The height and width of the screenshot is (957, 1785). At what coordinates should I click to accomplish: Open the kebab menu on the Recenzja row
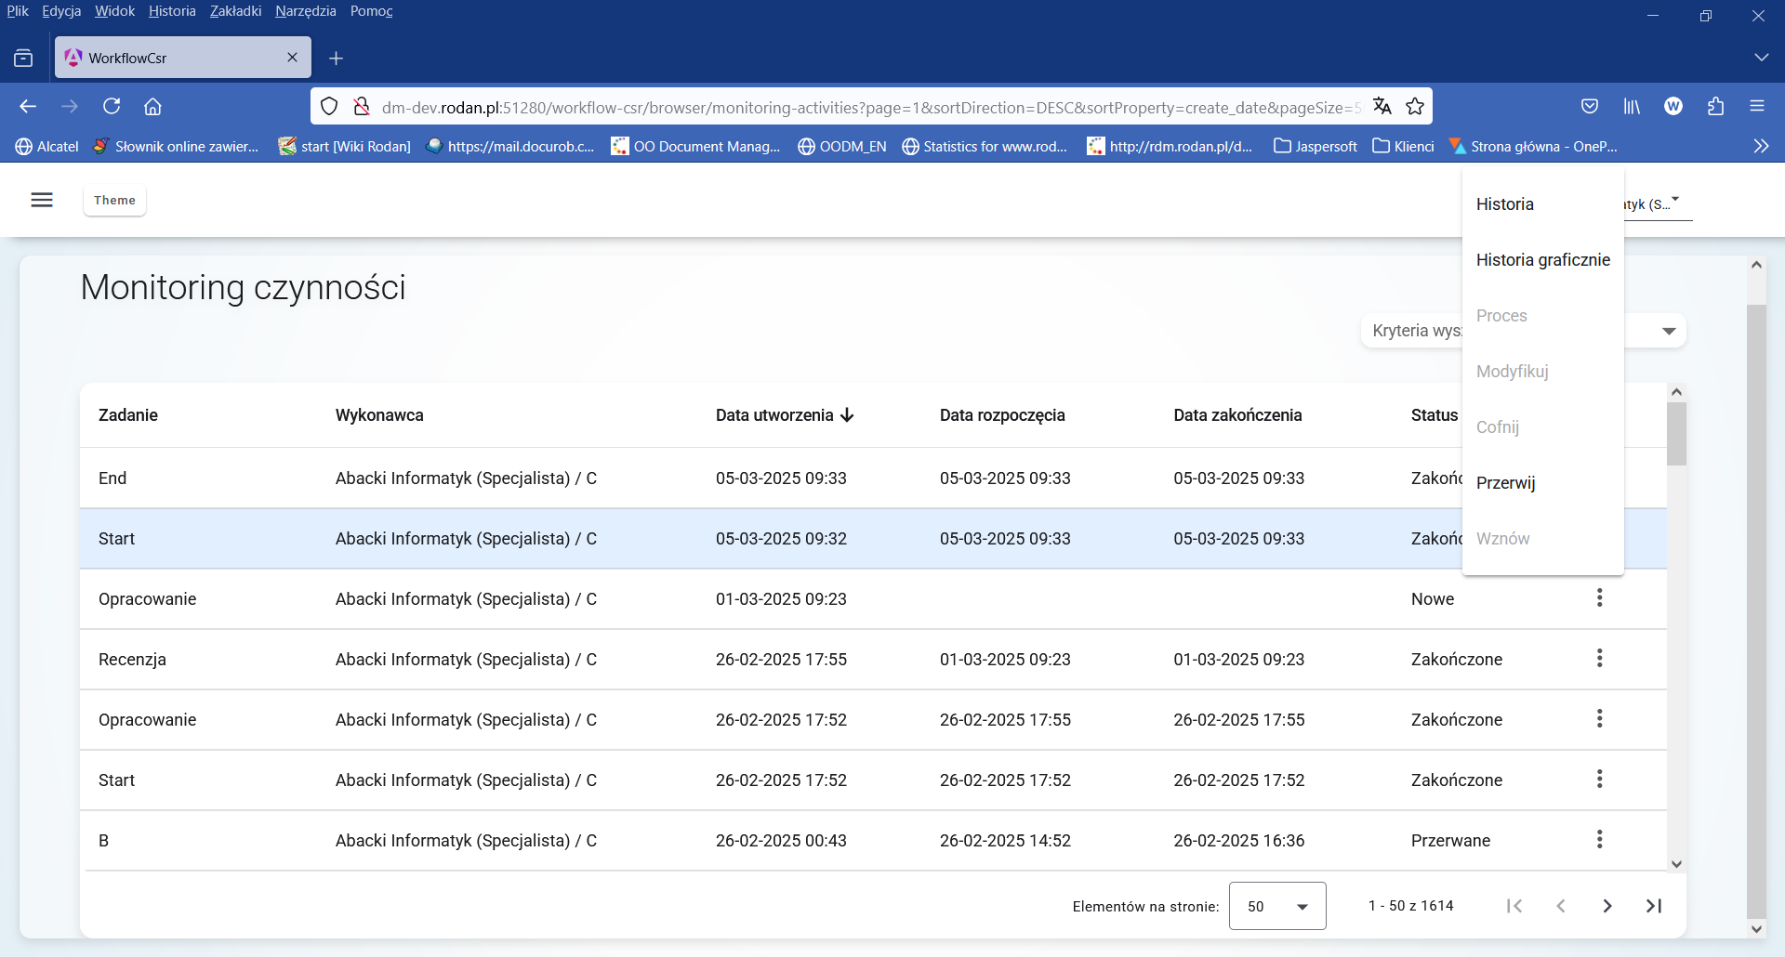click(1600, 659)
